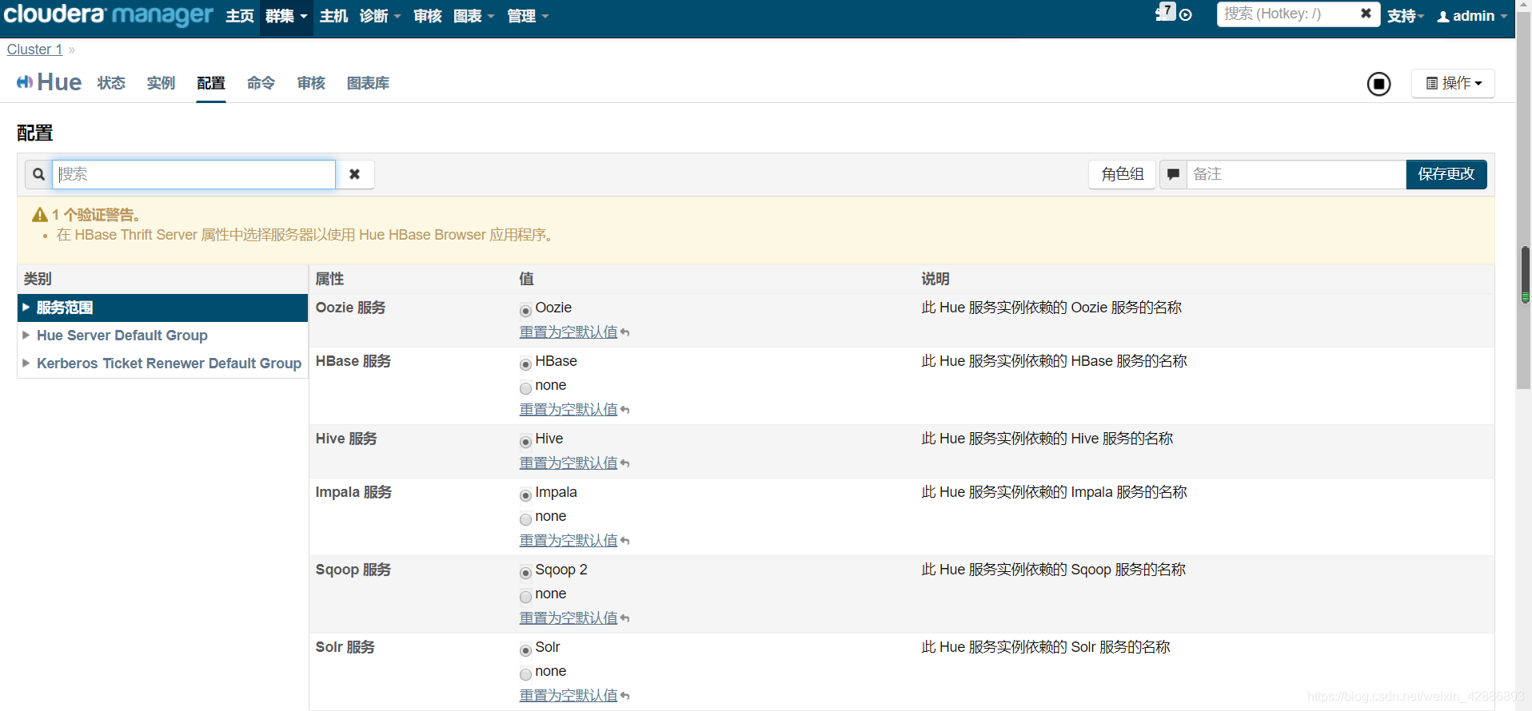Go to 主页 in top navigation
The height and width of the screenshot is (711, 1532).
(x=239, y=16)
